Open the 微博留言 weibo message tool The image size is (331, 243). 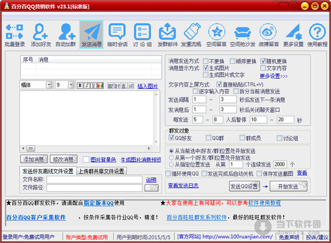(269, 35)
